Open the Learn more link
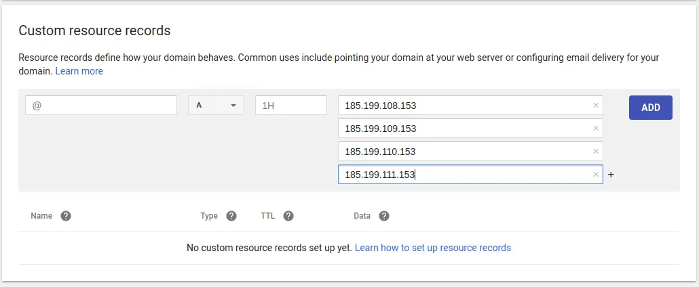Screen dimensions: 699x287 (x=79, y=71)
